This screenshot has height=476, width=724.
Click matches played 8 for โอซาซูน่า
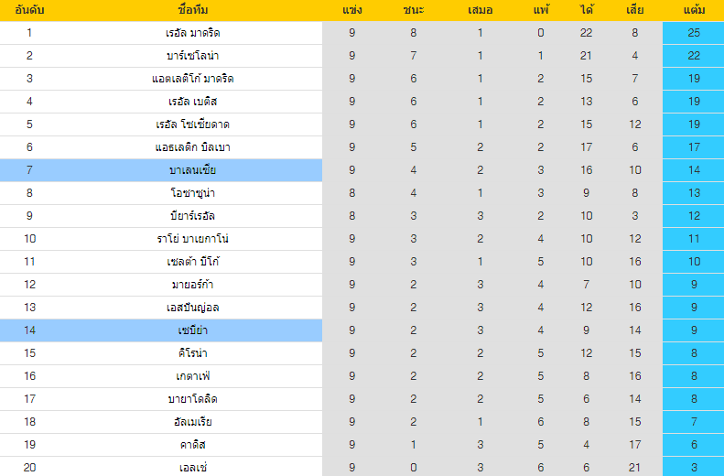click(x=351, y=193)
